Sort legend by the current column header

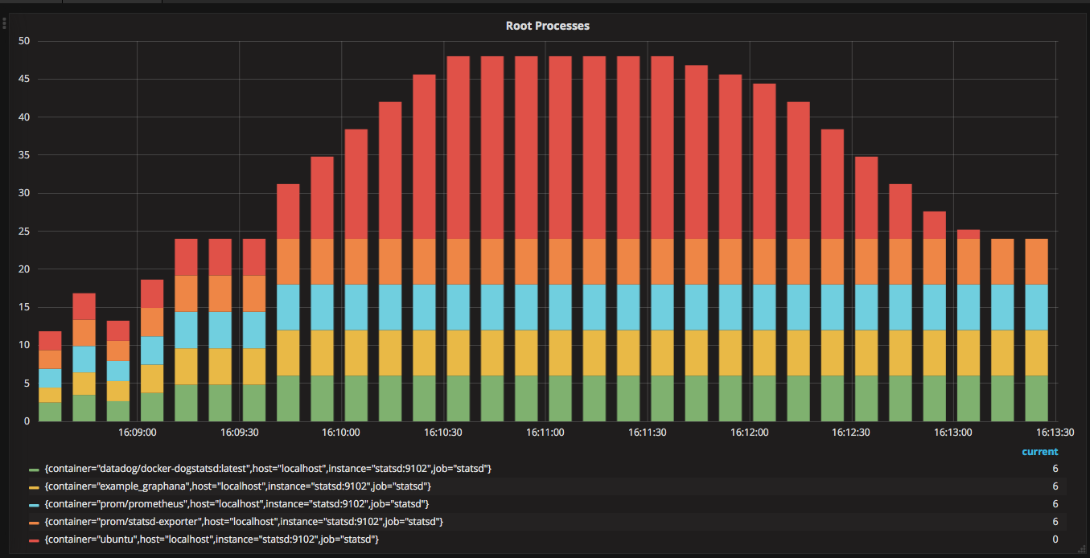click(x=1039, y=452)
